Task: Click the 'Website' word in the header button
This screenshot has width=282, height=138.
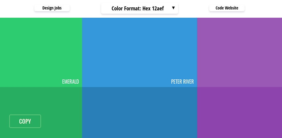Action: (231, 8)
